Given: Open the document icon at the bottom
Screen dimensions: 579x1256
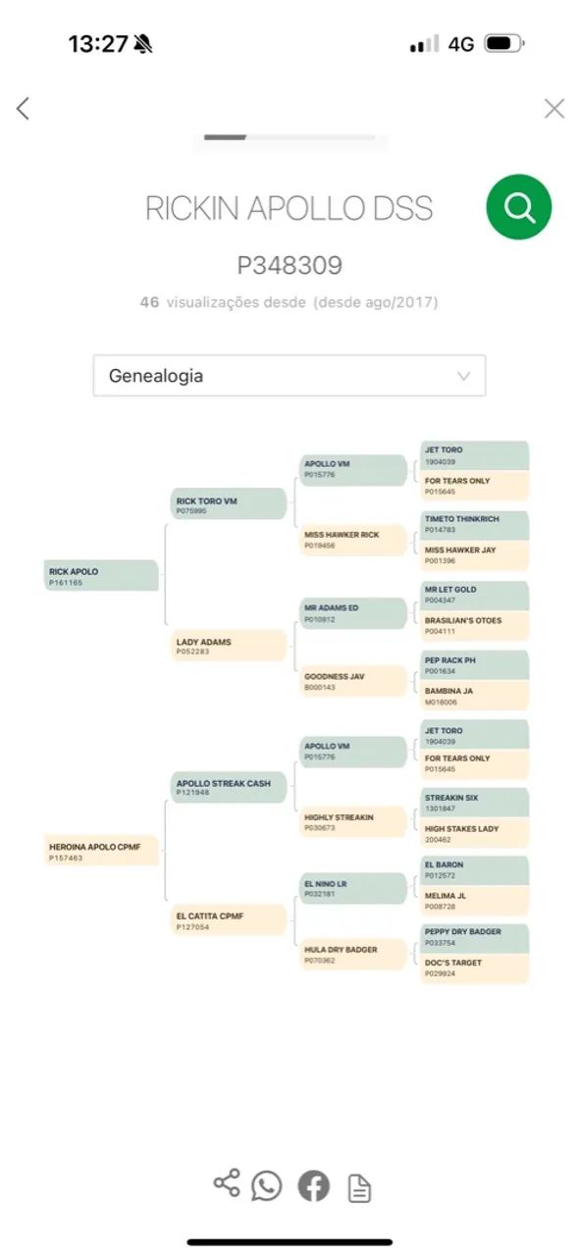Looking at the screenshot, I should click(x=360, y=1190).
